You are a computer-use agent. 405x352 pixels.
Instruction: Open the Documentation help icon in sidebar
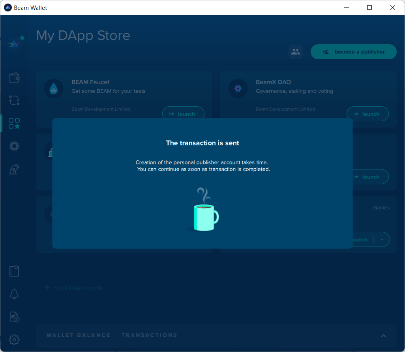[x=14, y=317]
